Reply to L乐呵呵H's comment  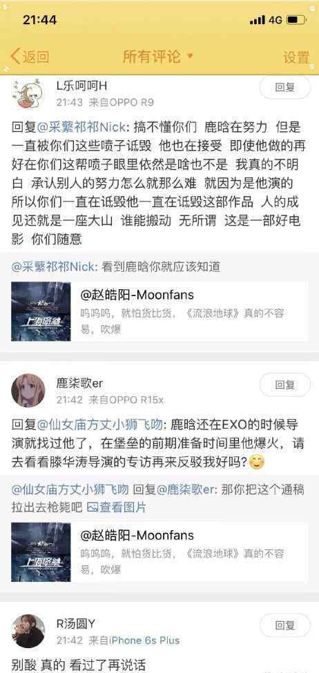[285, 88]
